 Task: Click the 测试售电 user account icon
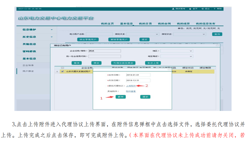pos(173,9)
